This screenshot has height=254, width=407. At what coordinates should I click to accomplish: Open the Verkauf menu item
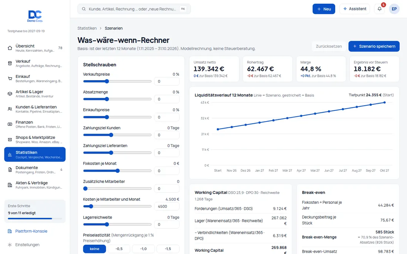35,63
